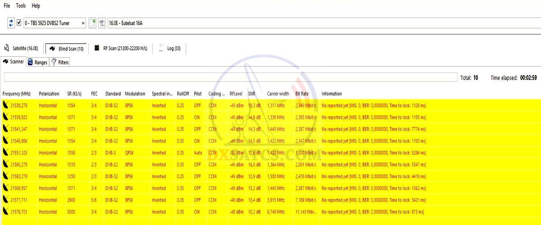Sort by the SNR column header
Image resolution: width=541 pixels, height=225 pixels.
(x=252, y=94)
